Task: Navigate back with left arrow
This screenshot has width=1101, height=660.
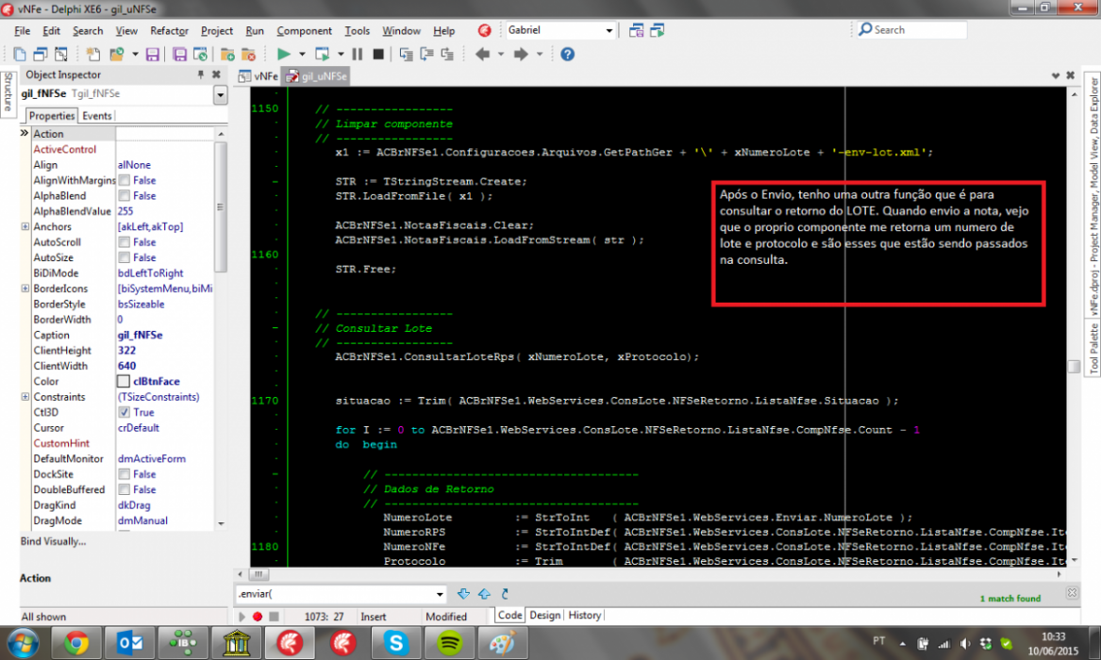Action: 482,54
